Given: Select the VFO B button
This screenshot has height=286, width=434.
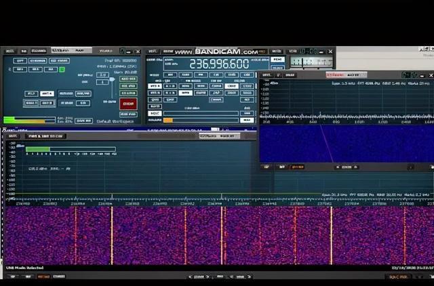Looking at the screenshot, I should tap(155, 93).
